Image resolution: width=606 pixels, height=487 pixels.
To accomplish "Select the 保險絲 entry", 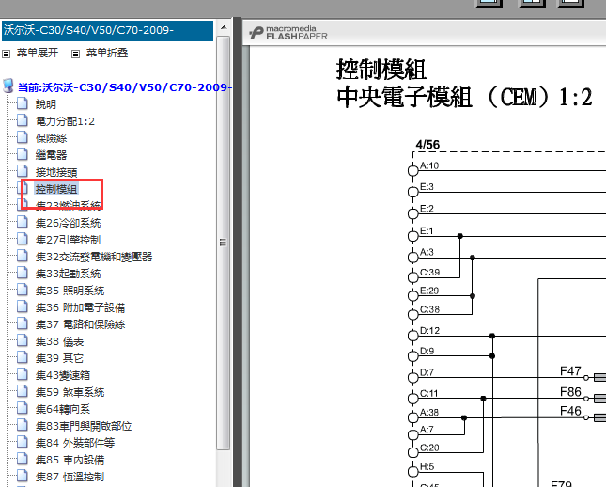I will pos(51,138).
